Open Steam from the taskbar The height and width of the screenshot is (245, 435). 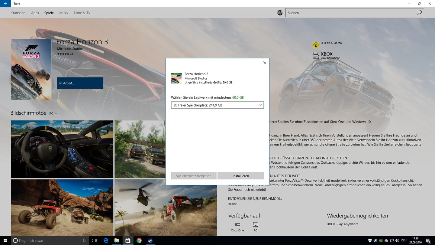click(x=150, y=240)
